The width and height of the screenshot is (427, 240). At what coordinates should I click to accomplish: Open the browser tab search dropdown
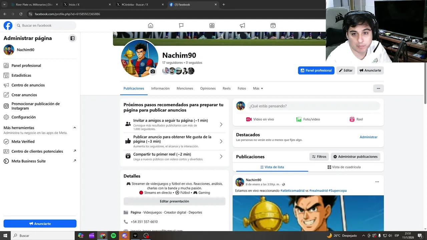click(4, 5)
